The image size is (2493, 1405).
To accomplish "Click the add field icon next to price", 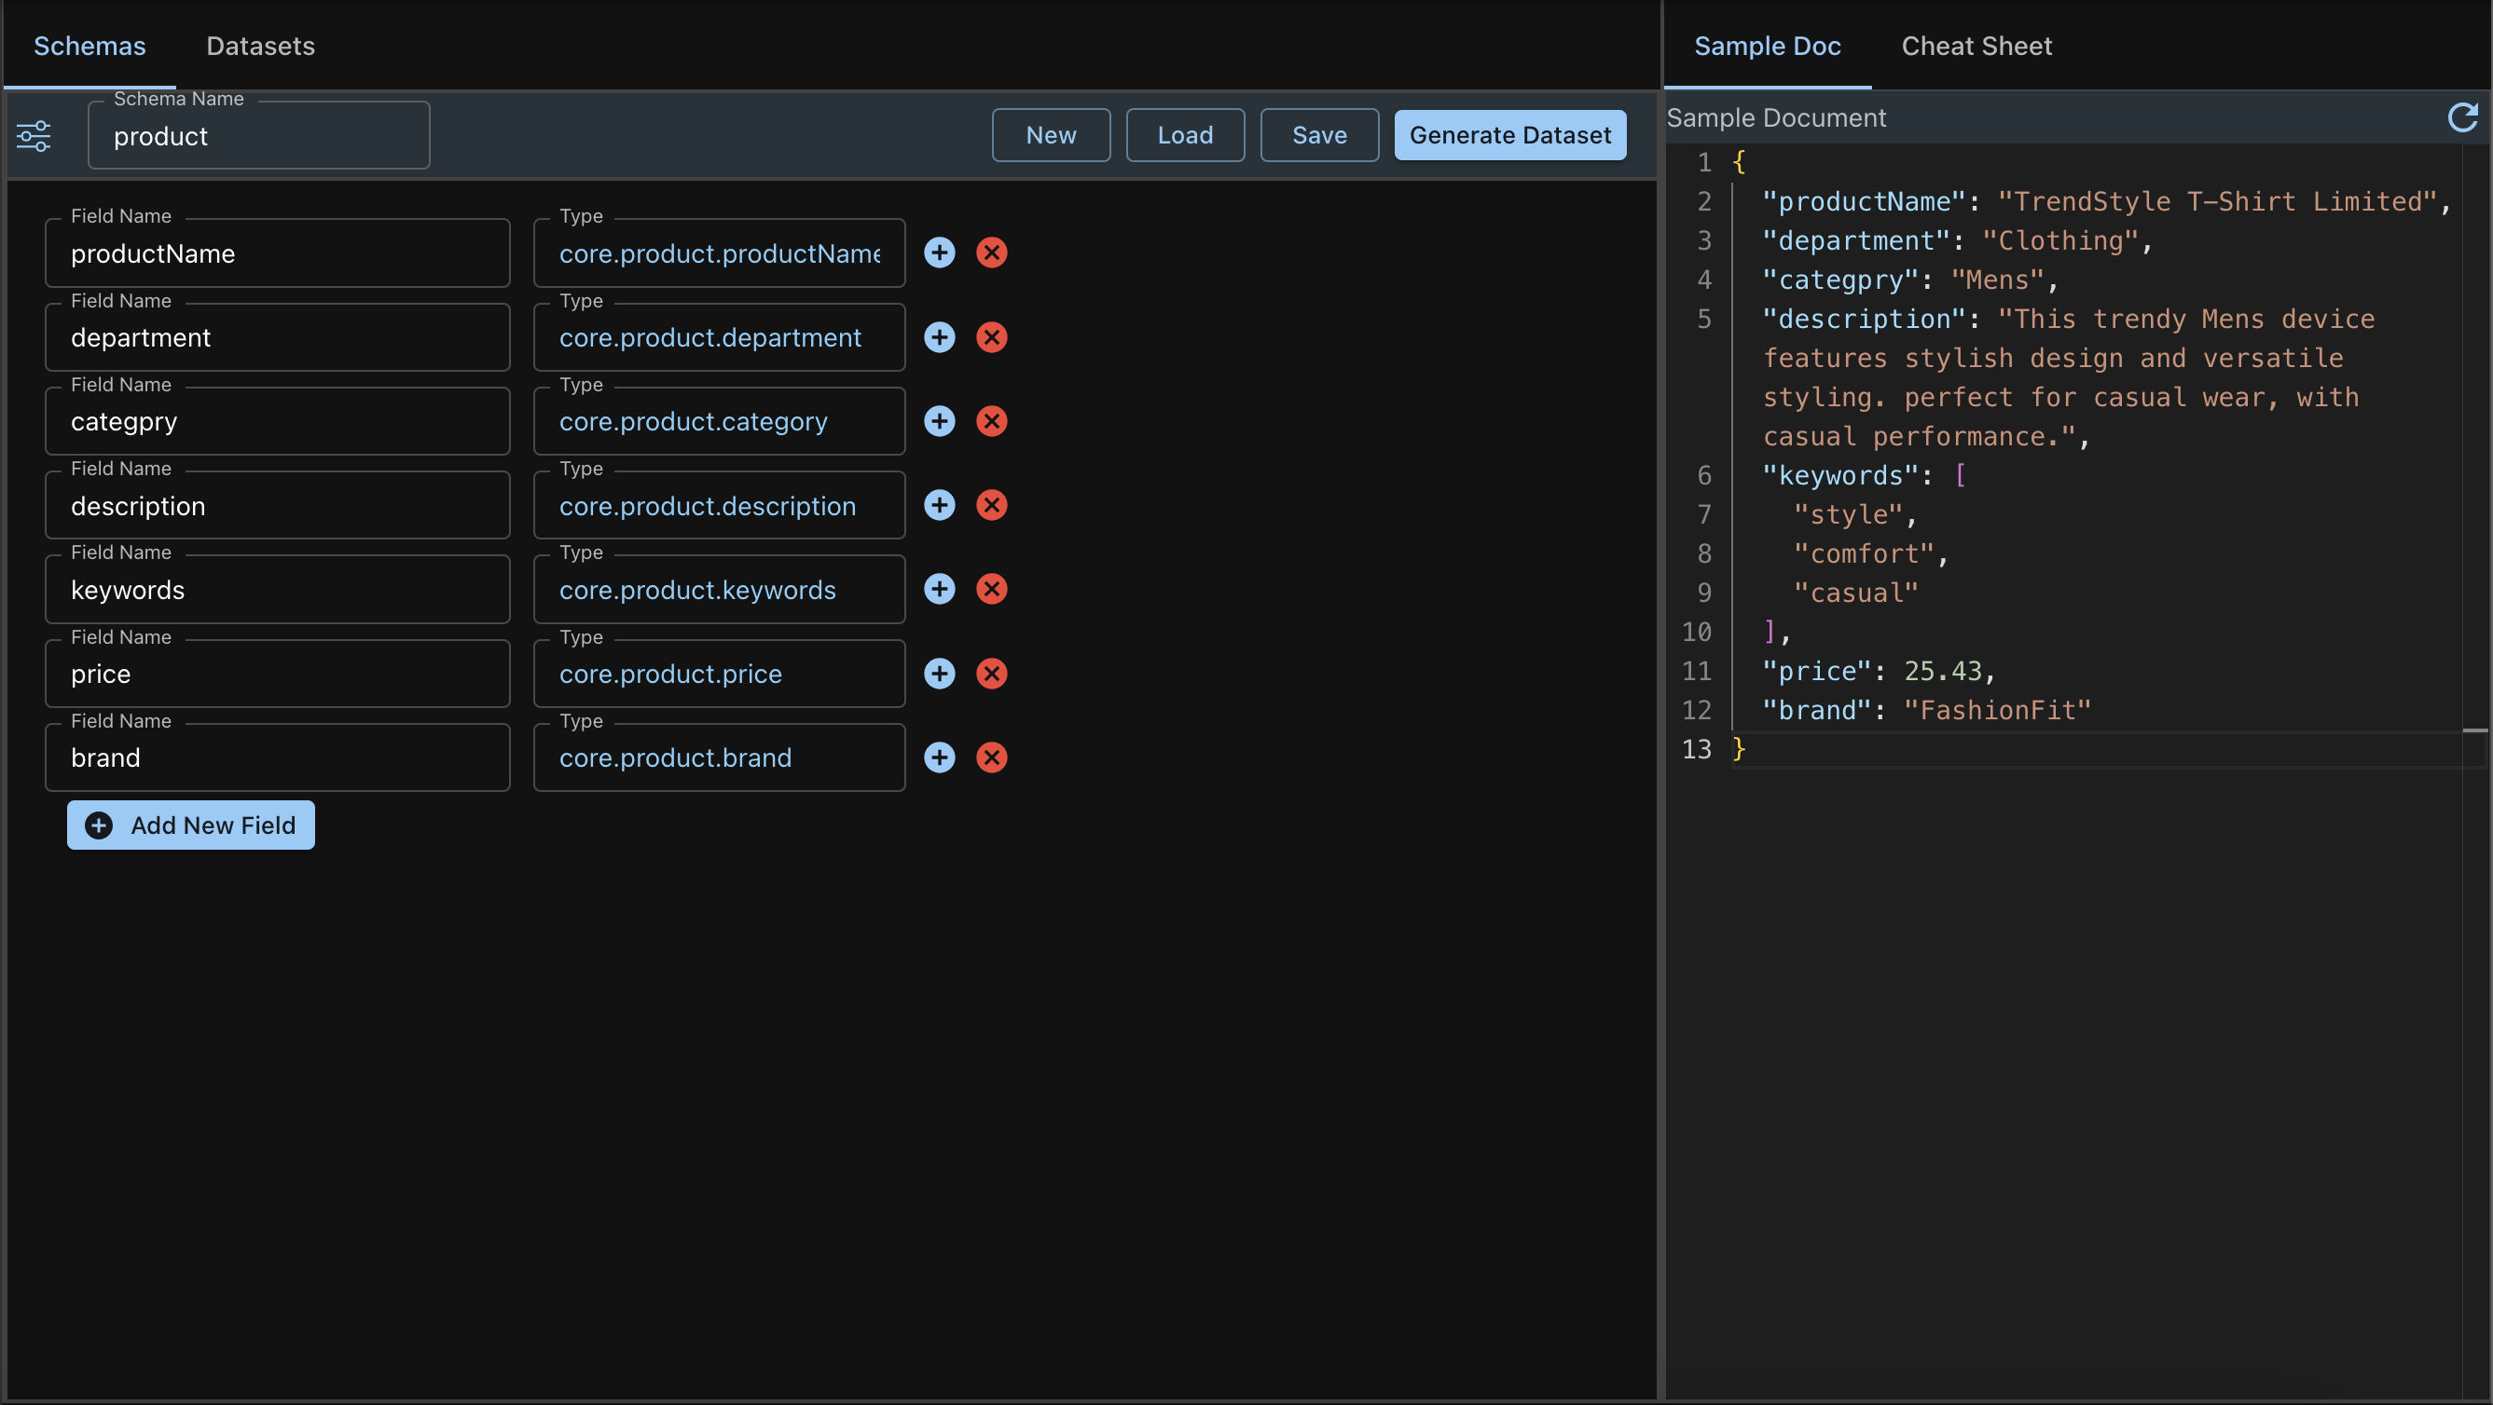I will (x=940, y=673).
